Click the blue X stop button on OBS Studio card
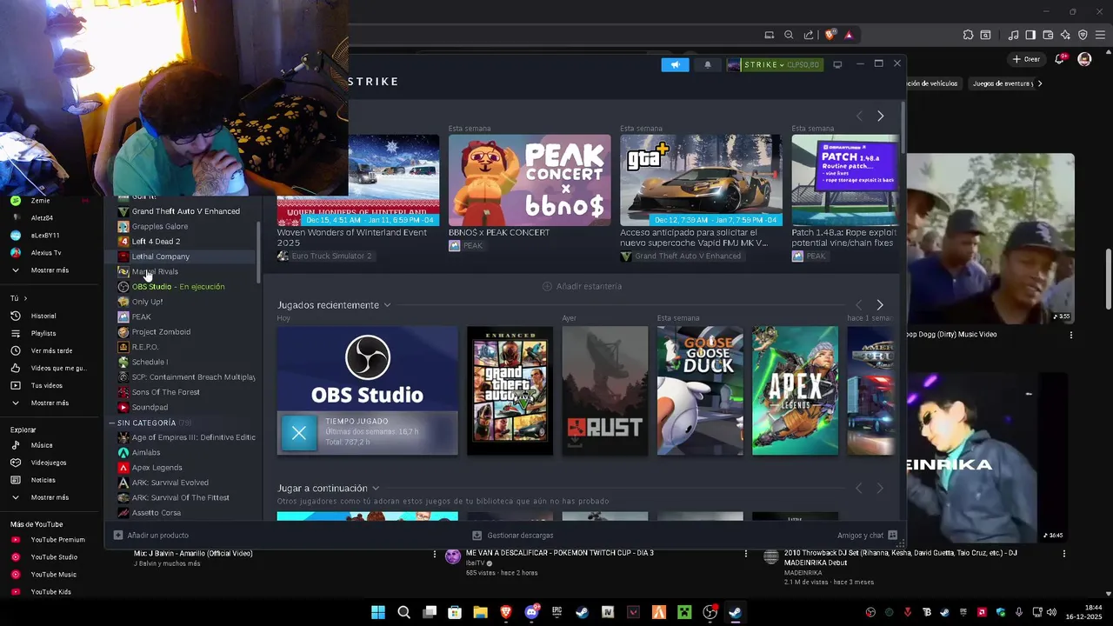The height and width of the screenshot is (626, 1113). pyautogui.click(x=299, y=433)
